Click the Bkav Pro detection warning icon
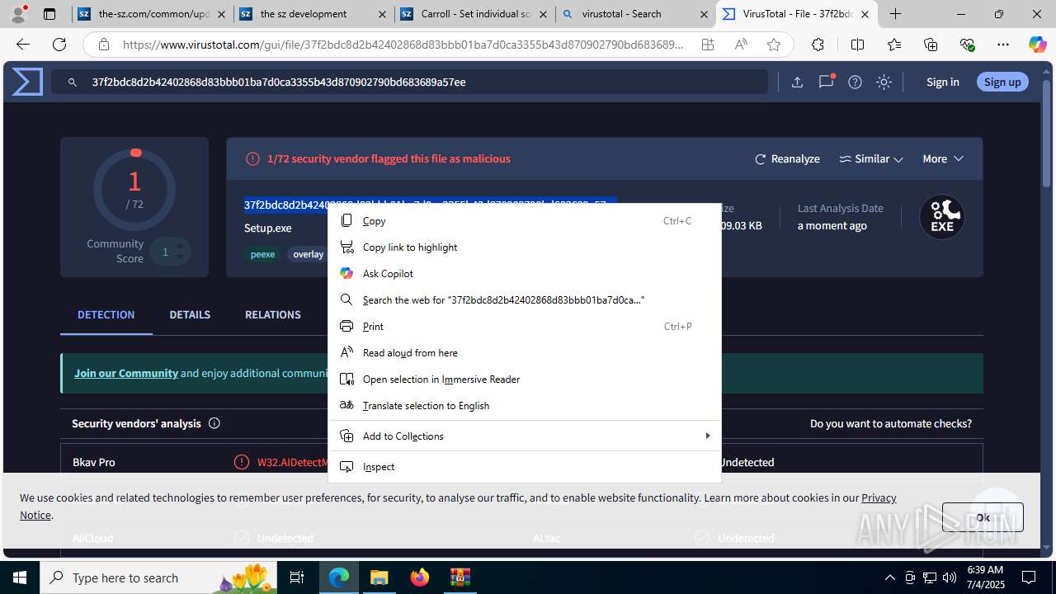Viewport: 1056px width, 594px height. click(x=242, y=462)
